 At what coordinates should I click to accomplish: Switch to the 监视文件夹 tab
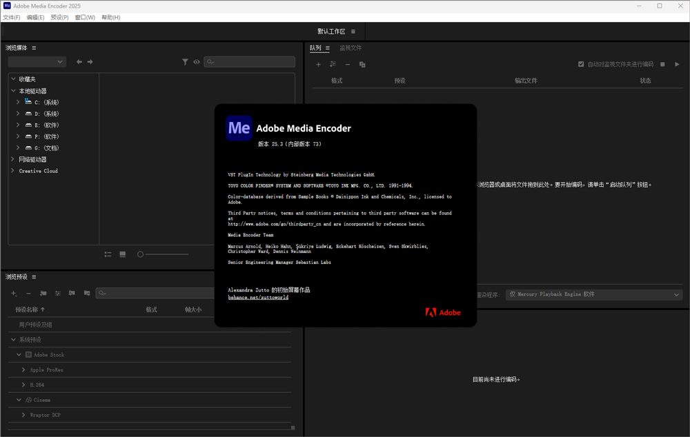click(351, 48)
